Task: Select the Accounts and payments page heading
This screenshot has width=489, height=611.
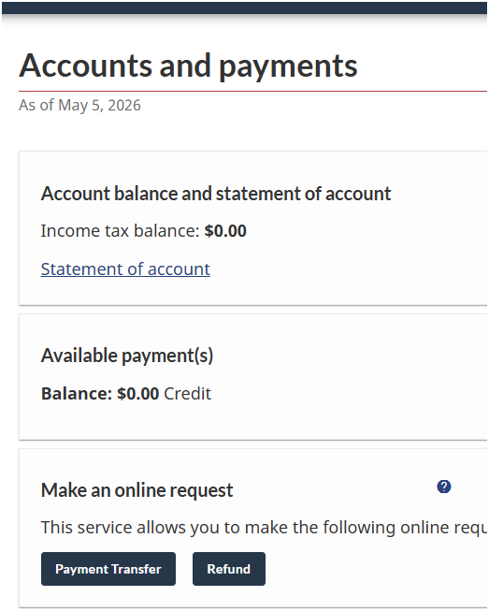Action: [x=188, y=65]
